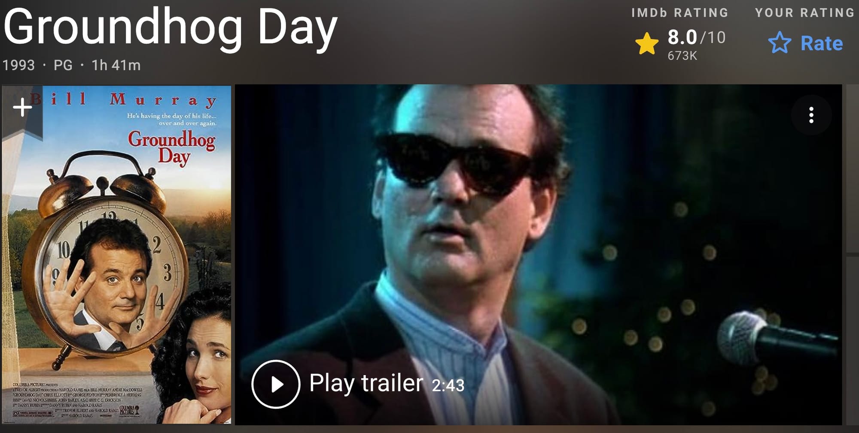This screenshot has height=433, width=859.
Task: Click the 'YOUR RATING' heading
Action: (x=804, y=13)
